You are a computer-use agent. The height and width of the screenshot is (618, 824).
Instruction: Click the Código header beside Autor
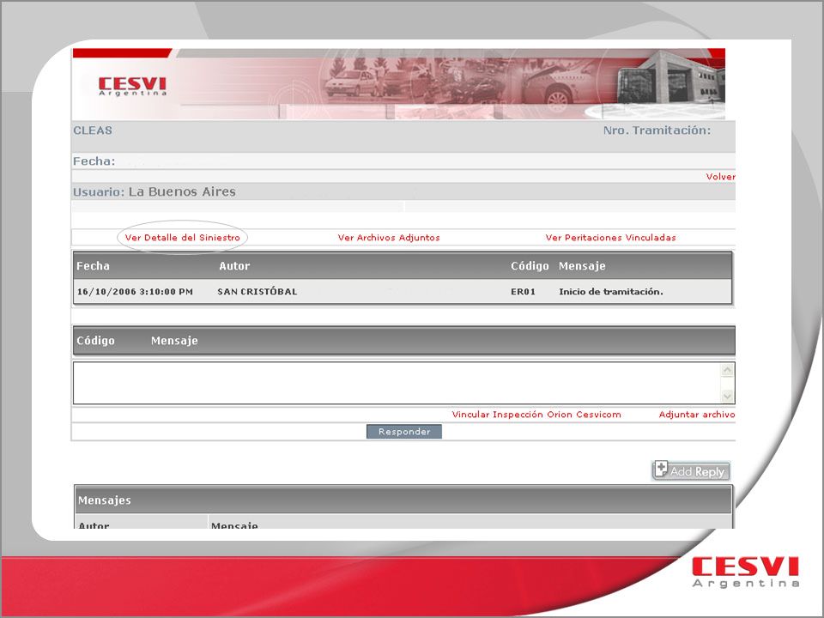click(x=530, y=266)
